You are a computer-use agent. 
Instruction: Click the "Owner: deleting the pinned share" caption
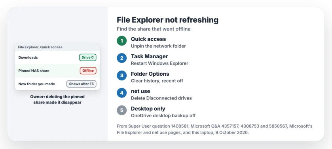57,99
